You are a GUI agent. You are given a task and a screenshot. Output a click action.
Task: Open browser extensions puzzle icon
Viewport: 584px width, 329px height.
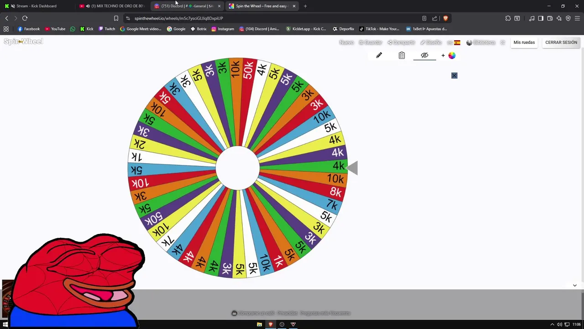tap(508, 18)
